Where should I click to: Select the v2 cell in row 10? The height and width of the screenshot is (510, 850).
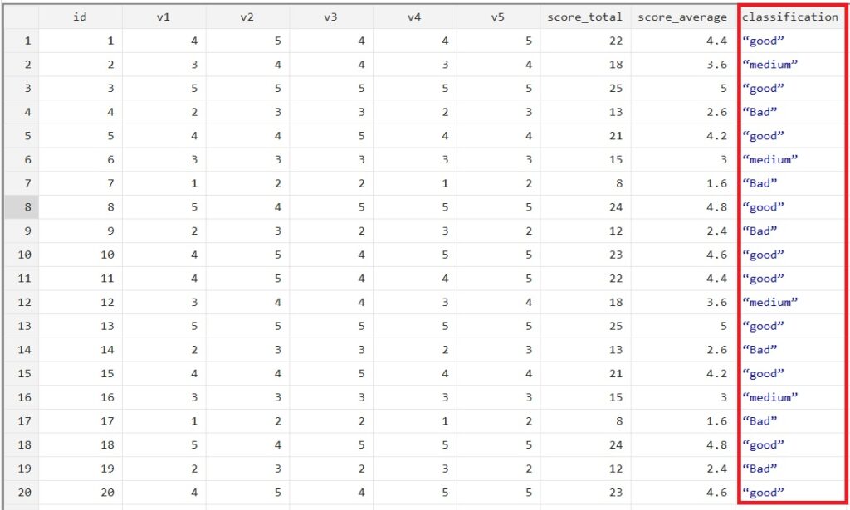[x=247, y=255]
